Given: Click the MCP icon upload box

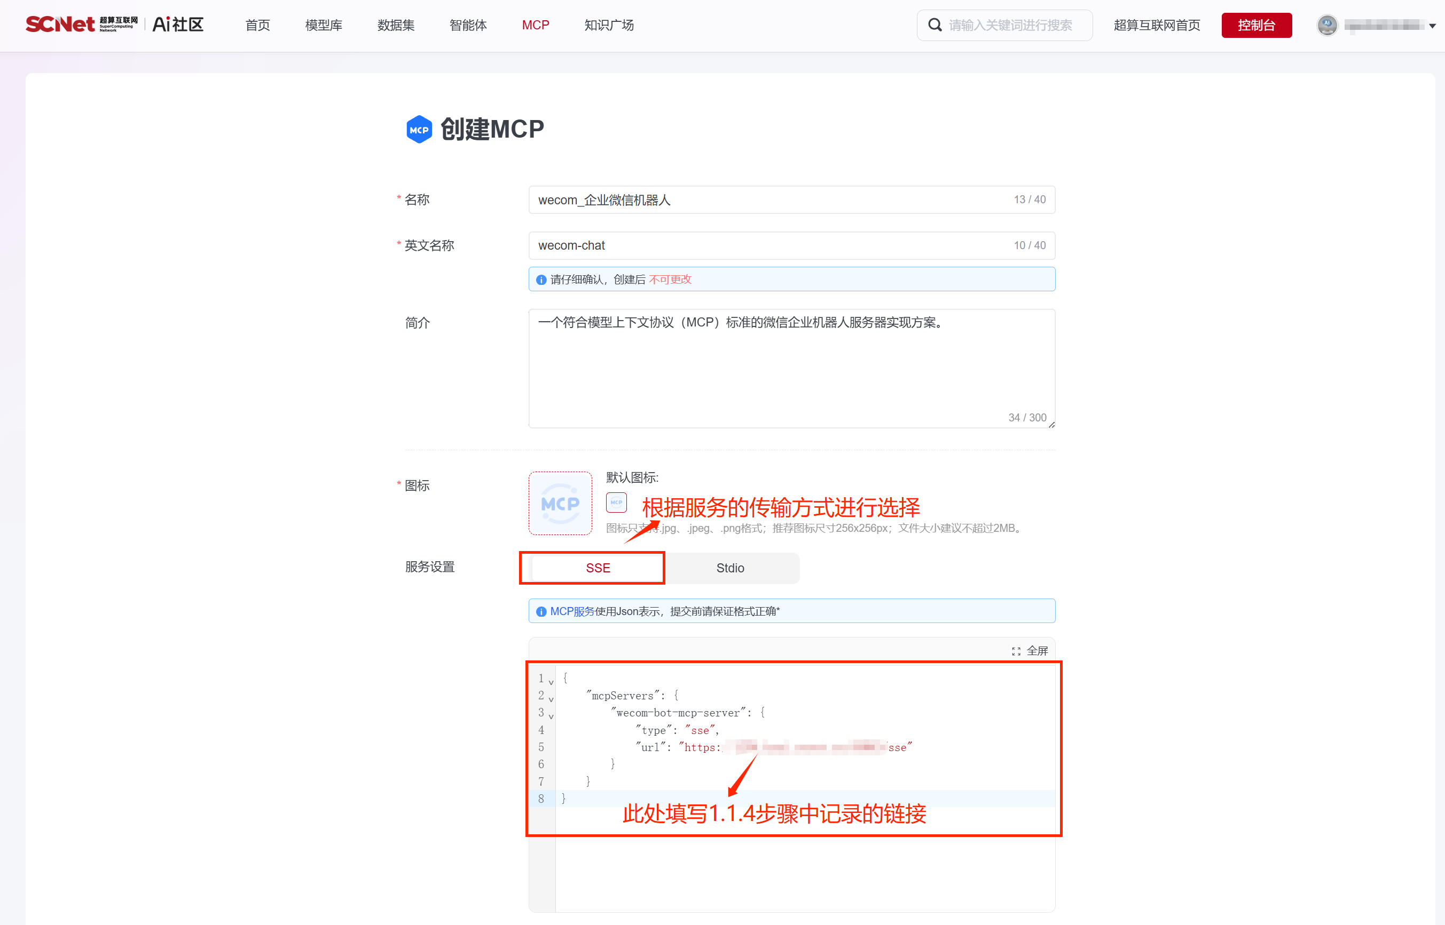Looking at the screenshot, I should tap(560, 504).
